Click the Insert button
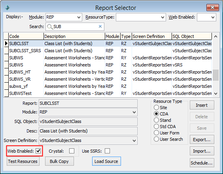 (202, 105)
